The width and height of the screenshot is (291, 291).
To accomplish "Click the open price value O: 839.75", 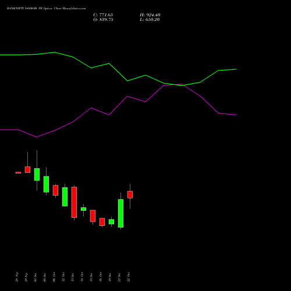I will [103, 20].
